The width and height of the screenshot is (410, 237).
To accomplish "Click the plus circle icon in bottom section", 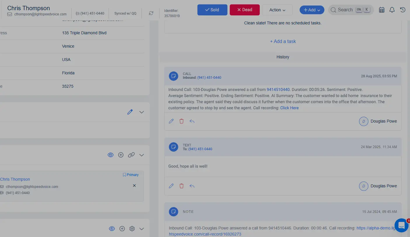I will point(122,229).
